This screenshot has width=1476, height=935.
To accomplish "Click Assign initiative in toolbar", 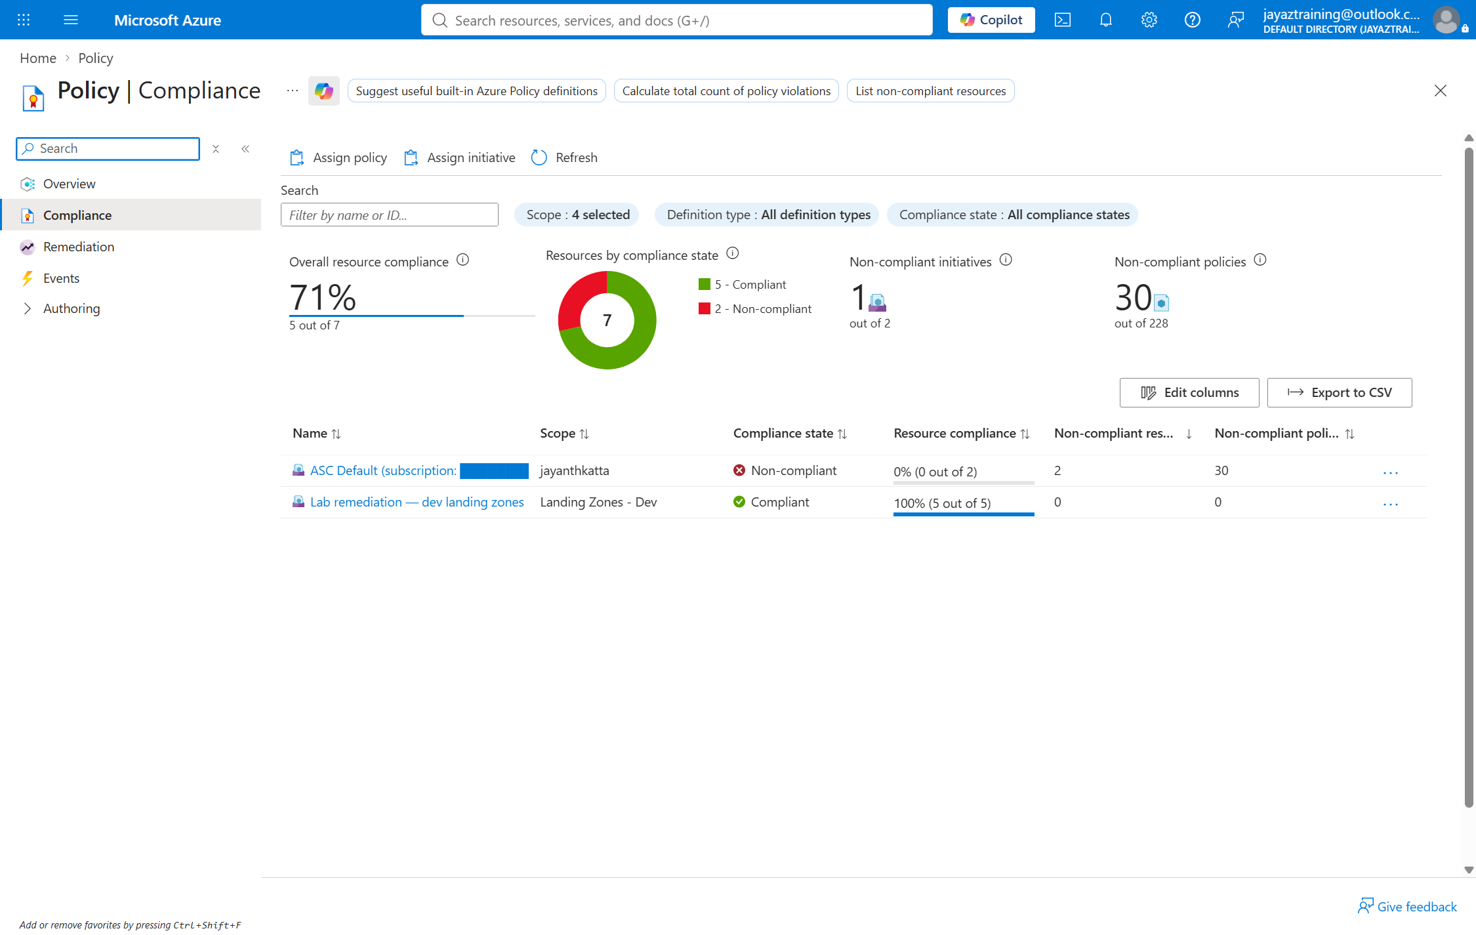I will tap(460, 157).
